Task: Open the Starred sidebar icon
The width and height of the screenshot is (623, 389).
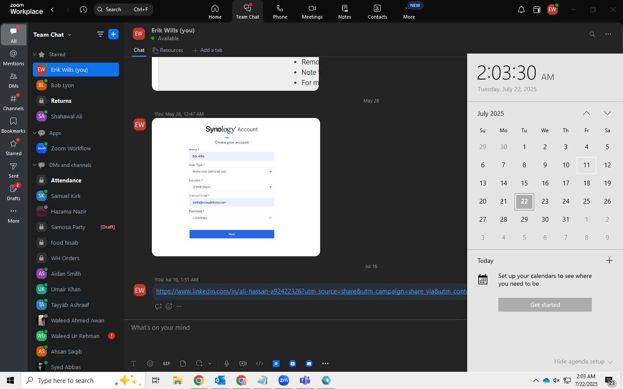Action: [x=14, y=147]
